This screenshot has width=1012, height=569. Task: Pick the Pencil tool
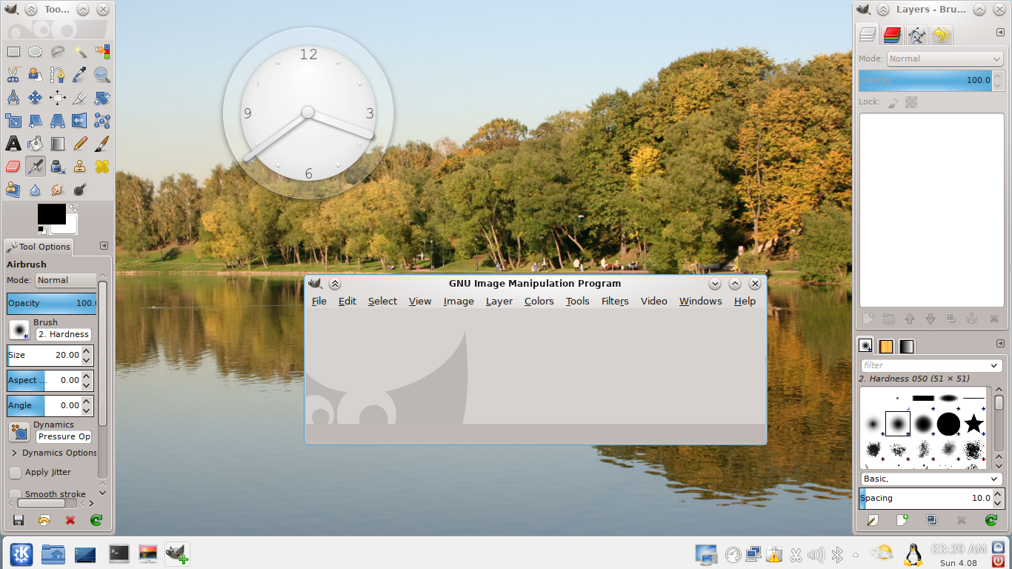[80, 144]
